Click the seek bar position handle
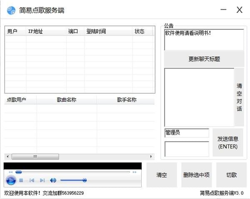 (18, 172)
